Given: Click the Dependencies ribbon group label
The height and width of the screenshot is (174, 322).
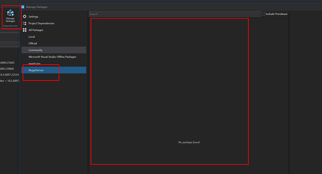Looking at the screenshot, I should pyautogui.click(x=10, y=26).
